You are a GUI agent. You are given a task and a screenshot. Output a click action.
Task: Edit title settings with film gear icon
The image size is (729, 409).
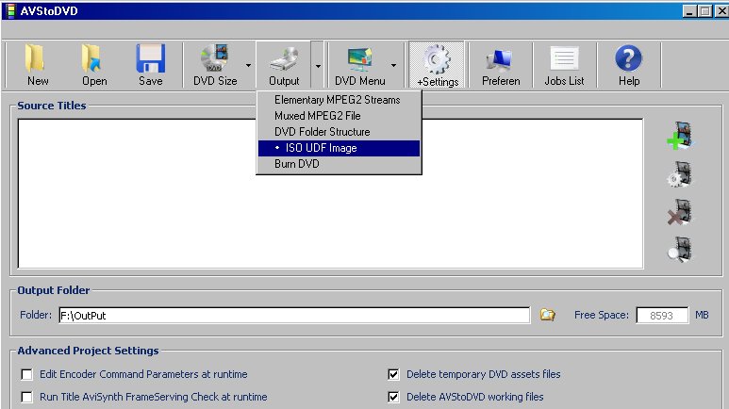[x=680, y=174]
